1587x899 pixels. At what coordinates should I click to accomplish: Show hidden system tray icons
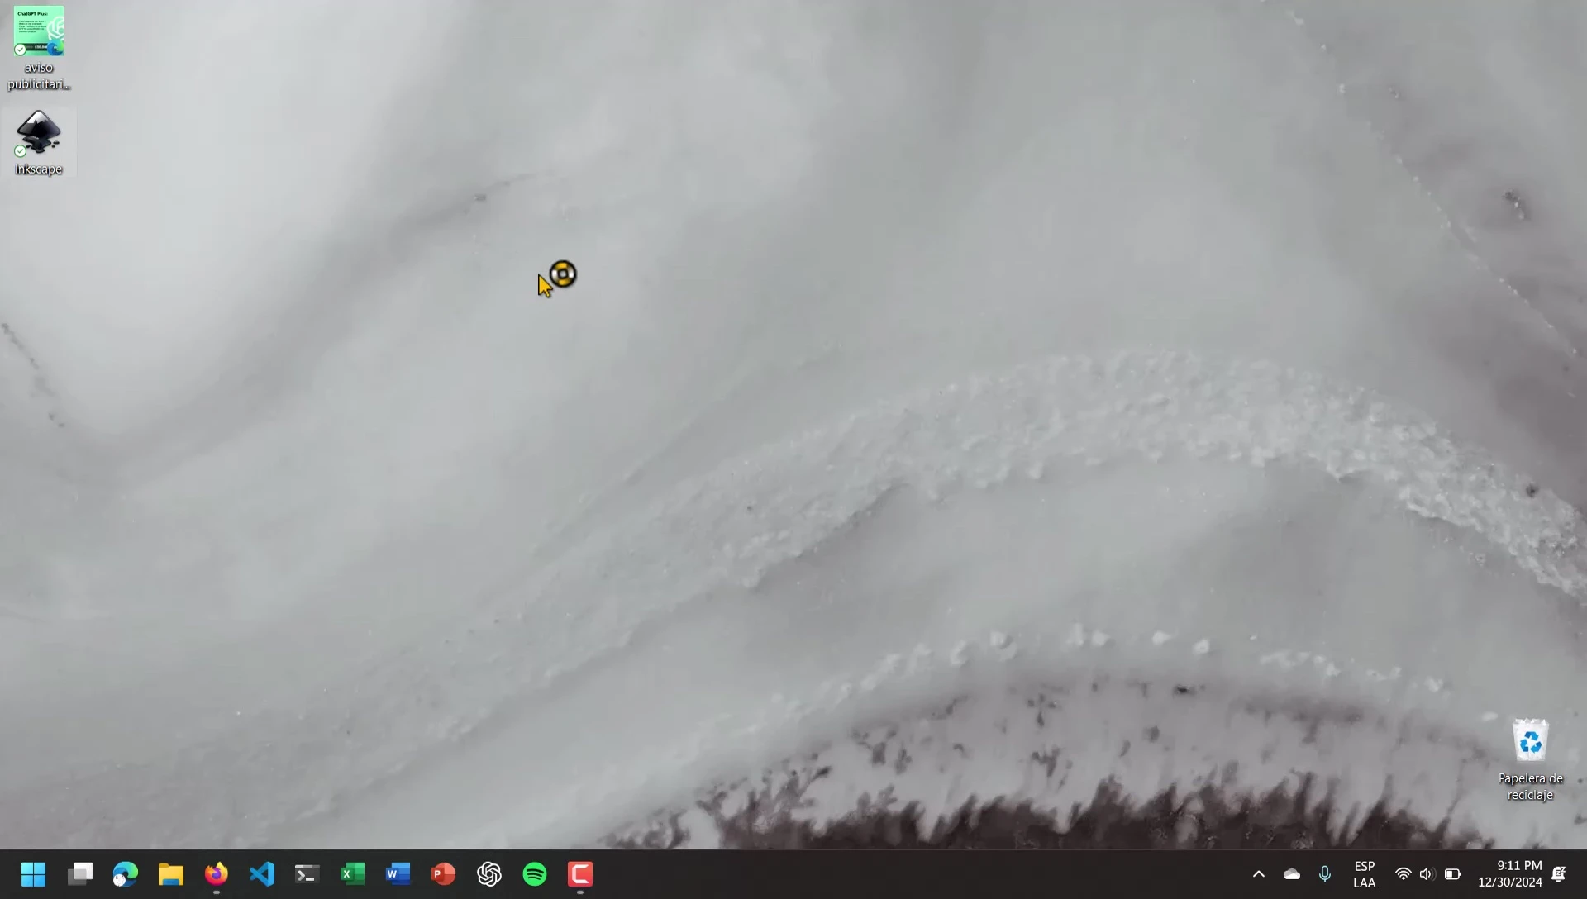[x=1259, y=874]
